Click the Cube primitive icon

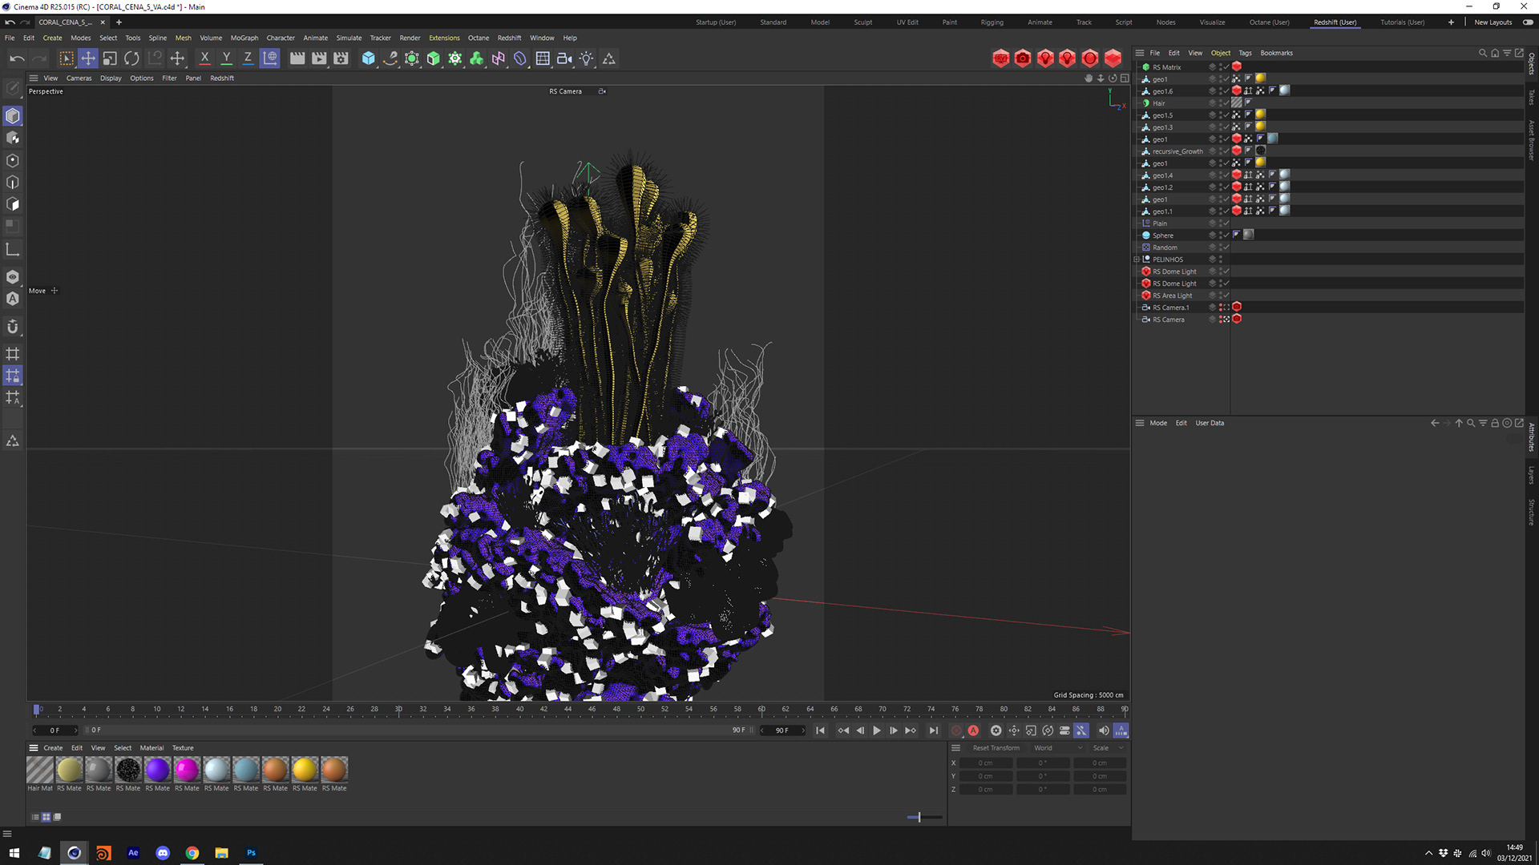coord(368,58)
